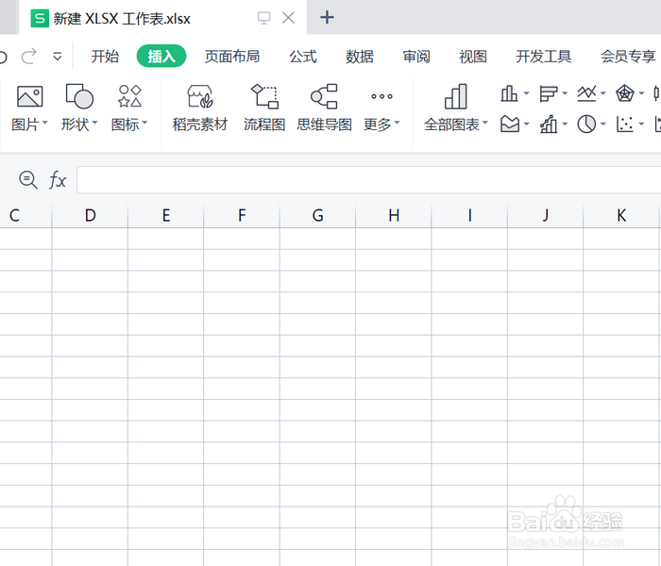The width and height of the screenshot is (661, 566).
Task: Expand the combo chart dropdown arrow
Action: [565, 125]
